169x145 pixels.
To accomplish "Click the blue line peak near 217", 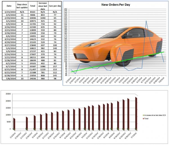I will click(146, 21).
